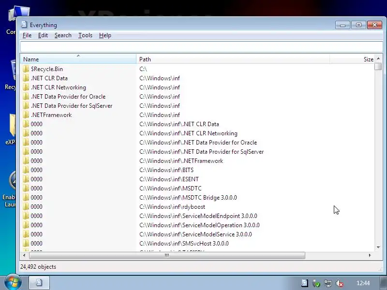Click the Everything window title icon
Screen dimensions: 387x290
coord(24,25)
